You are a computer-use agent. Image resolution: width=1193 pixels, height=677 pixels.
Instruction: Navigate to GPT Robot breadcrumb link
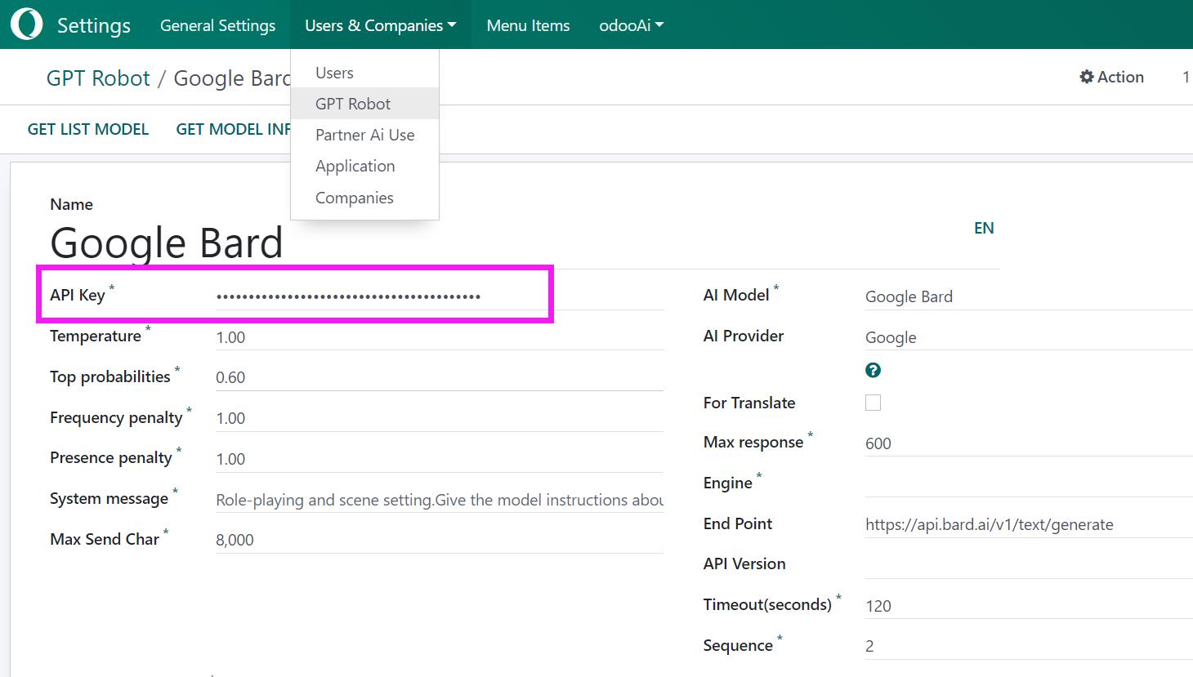(98, 78)
